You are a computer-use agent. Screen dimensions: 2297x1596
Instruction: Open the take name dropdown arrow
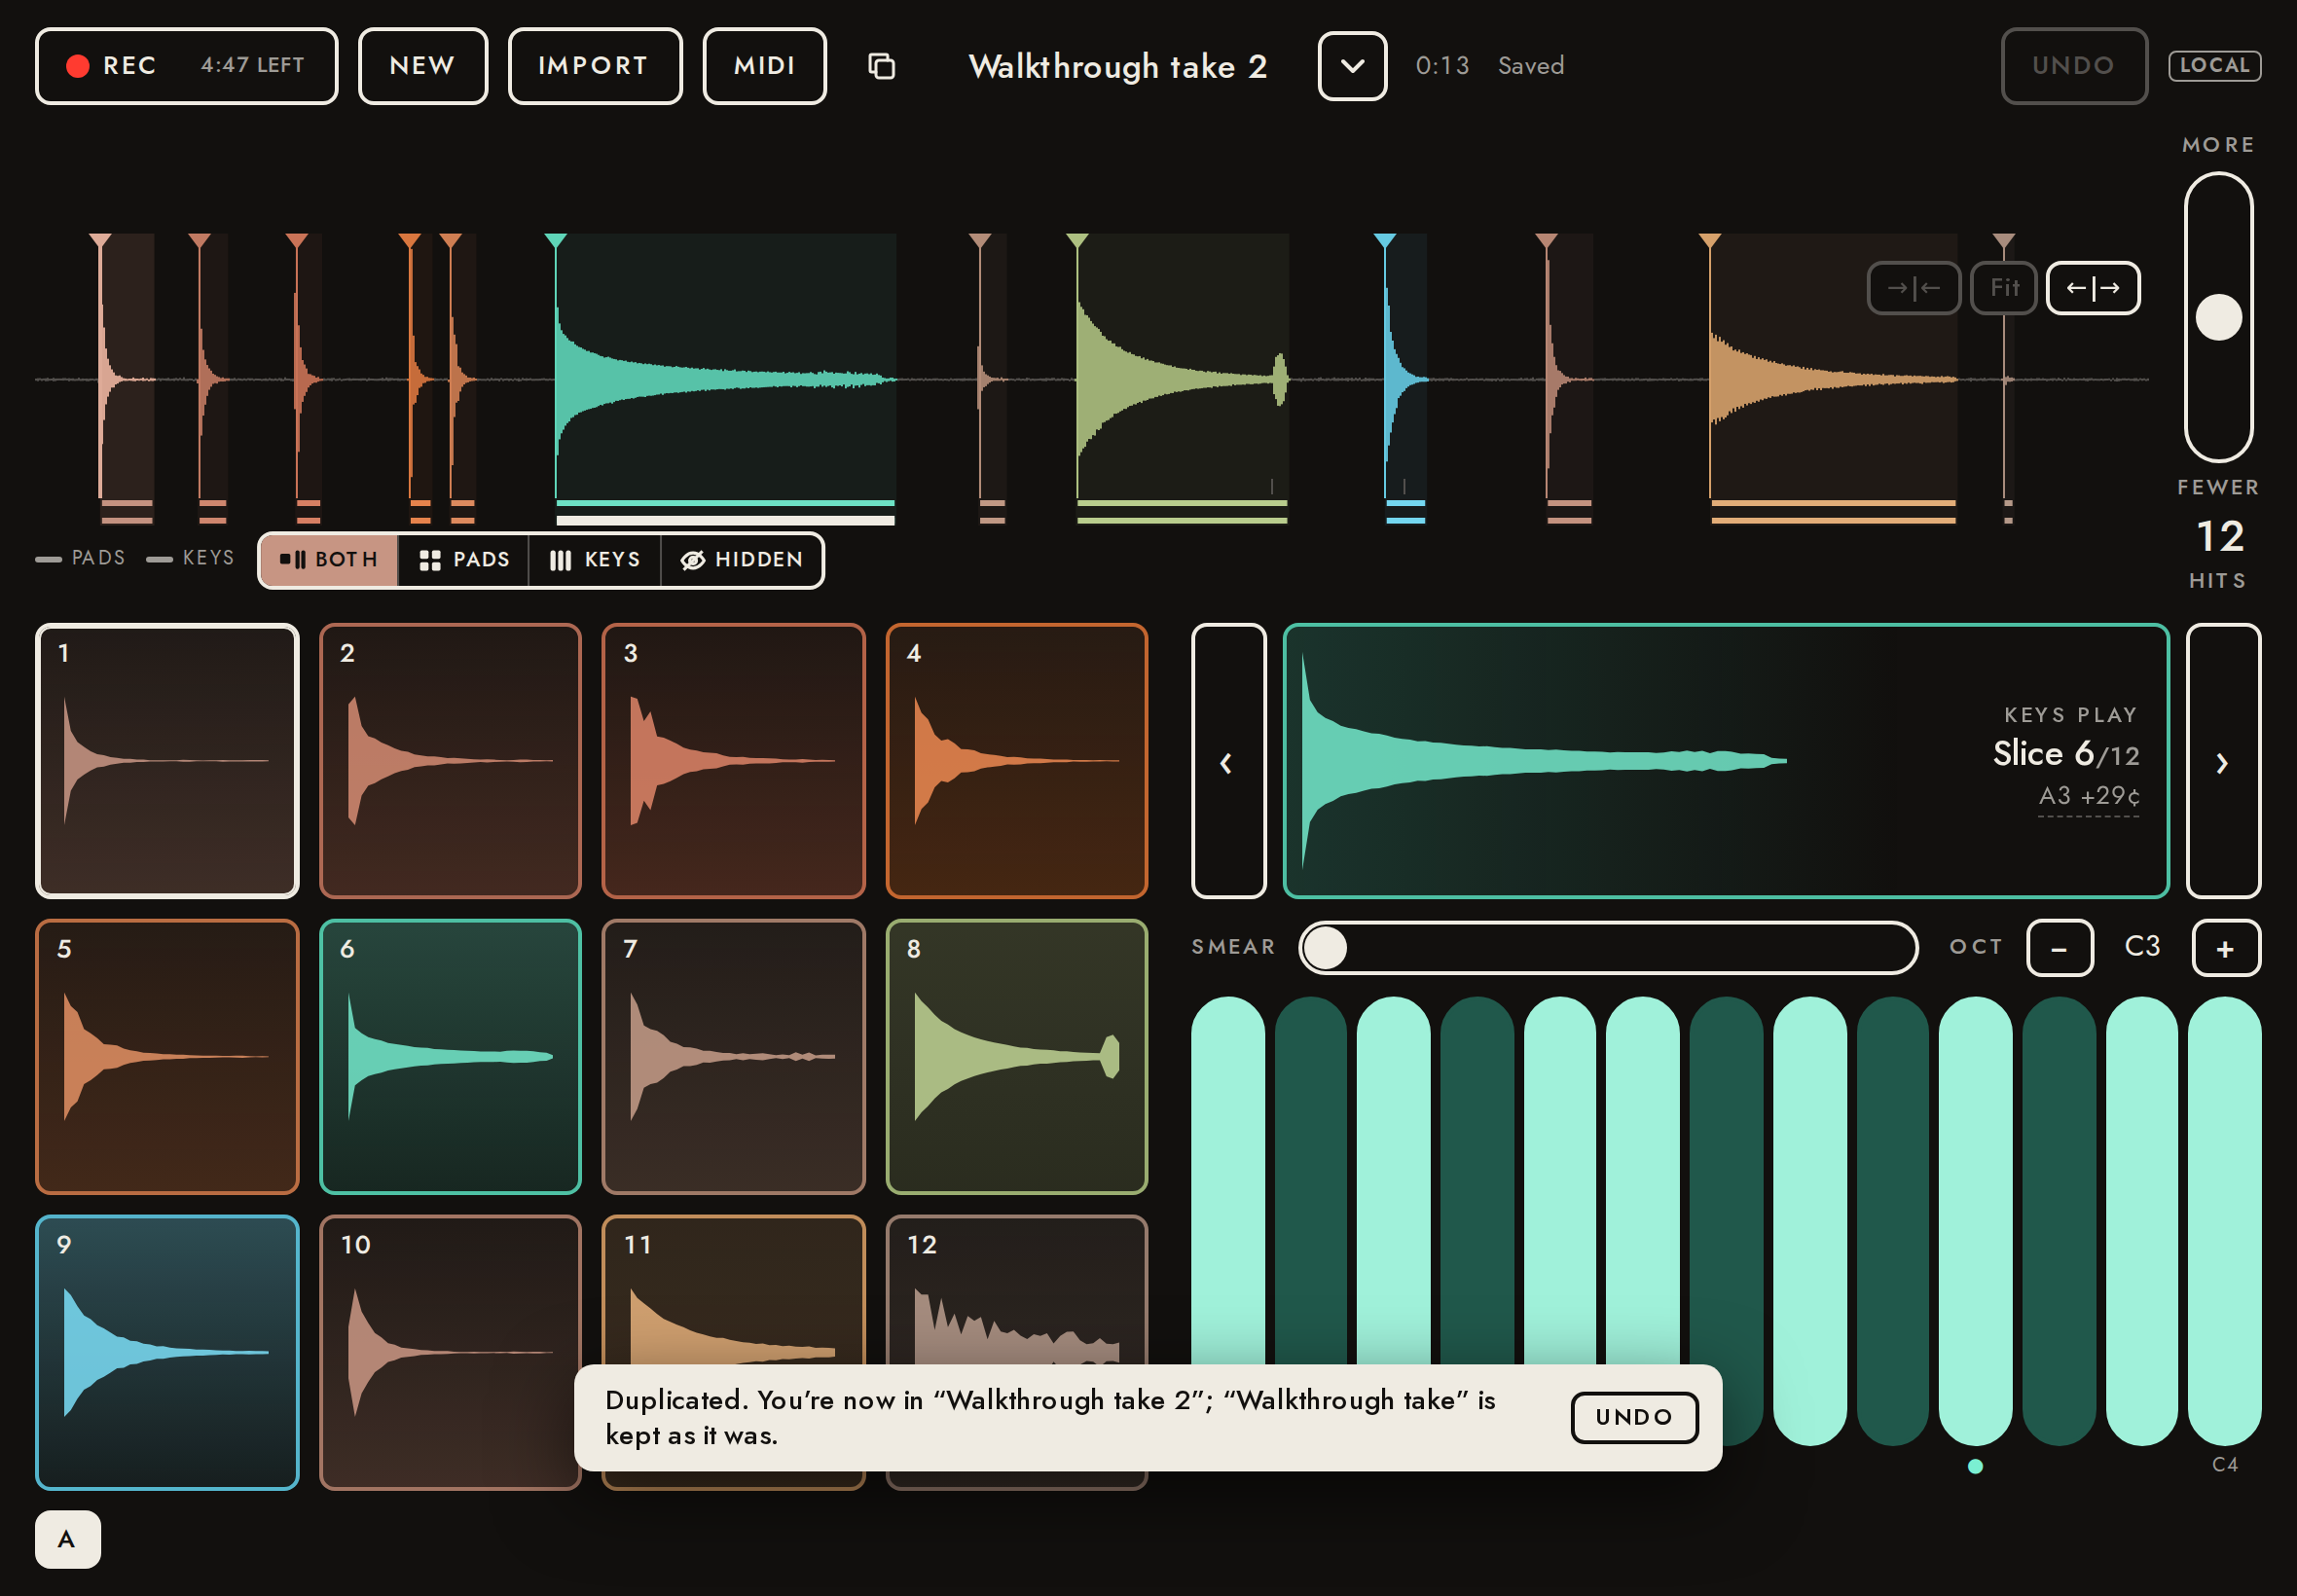tap(1351, 66)
